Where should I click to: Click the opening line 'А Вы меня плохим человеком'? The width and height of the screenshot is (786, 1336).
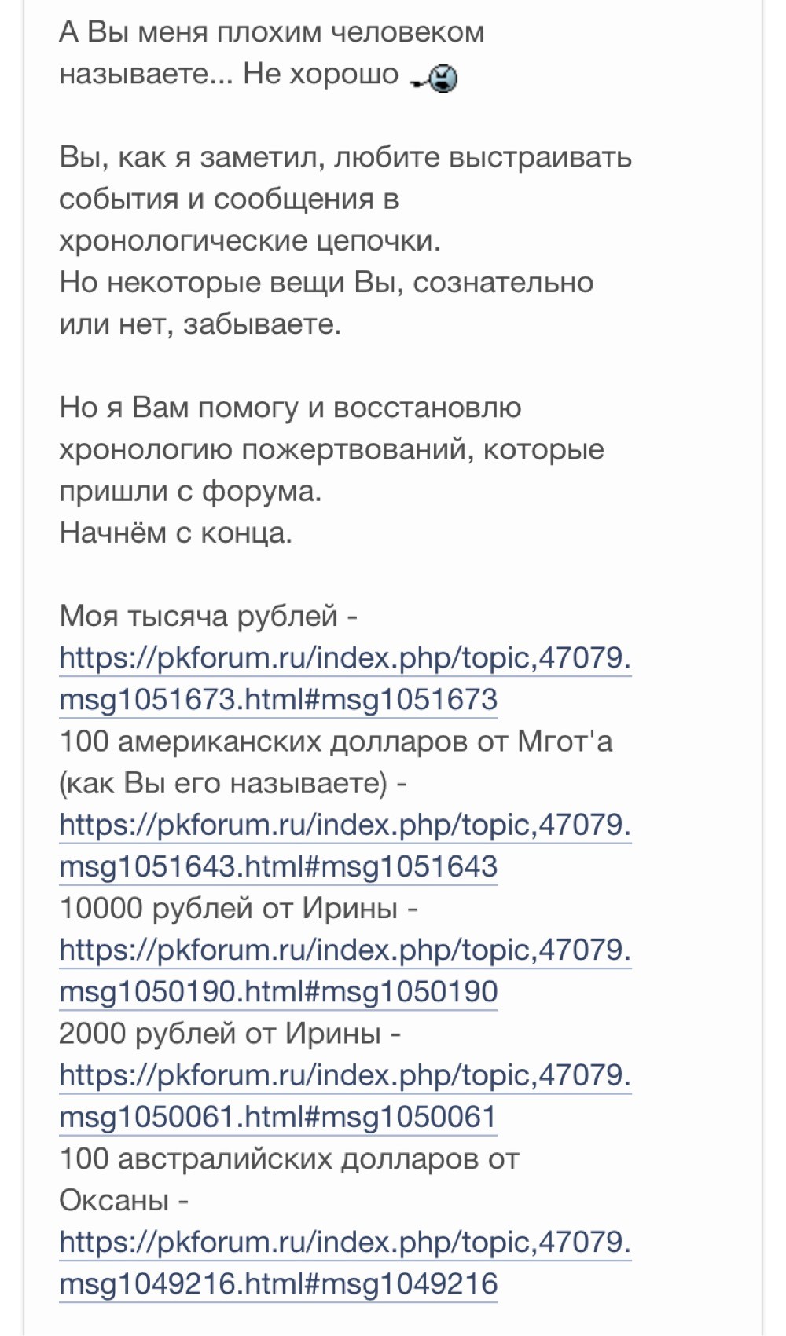click(271, 31)
